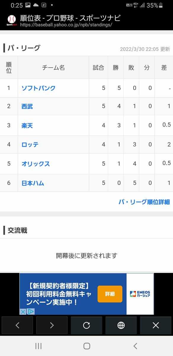Tap the Android system back chevron
The height and width of the screenshot is (356, 173).
(135, 346)
